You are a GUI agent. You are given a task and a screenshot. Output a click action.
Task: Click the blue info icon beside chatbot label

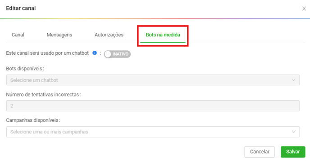[95, 53]
